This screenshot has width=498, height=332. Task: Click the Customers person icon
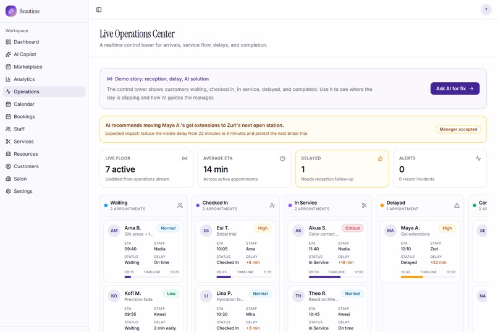(8, 166)
